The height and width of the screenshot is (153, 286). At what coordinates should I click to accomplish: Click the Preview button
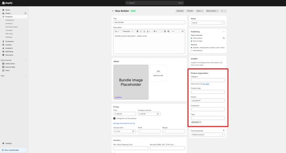pos(190,11)
